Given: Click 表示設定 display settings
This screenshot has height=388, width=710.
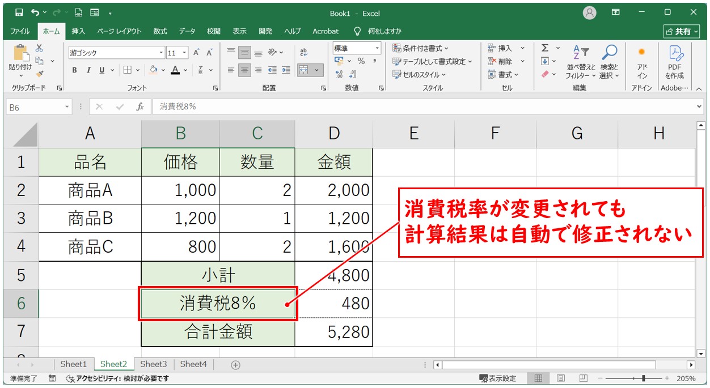Looking at the screenshot, I should pos(497,378).
